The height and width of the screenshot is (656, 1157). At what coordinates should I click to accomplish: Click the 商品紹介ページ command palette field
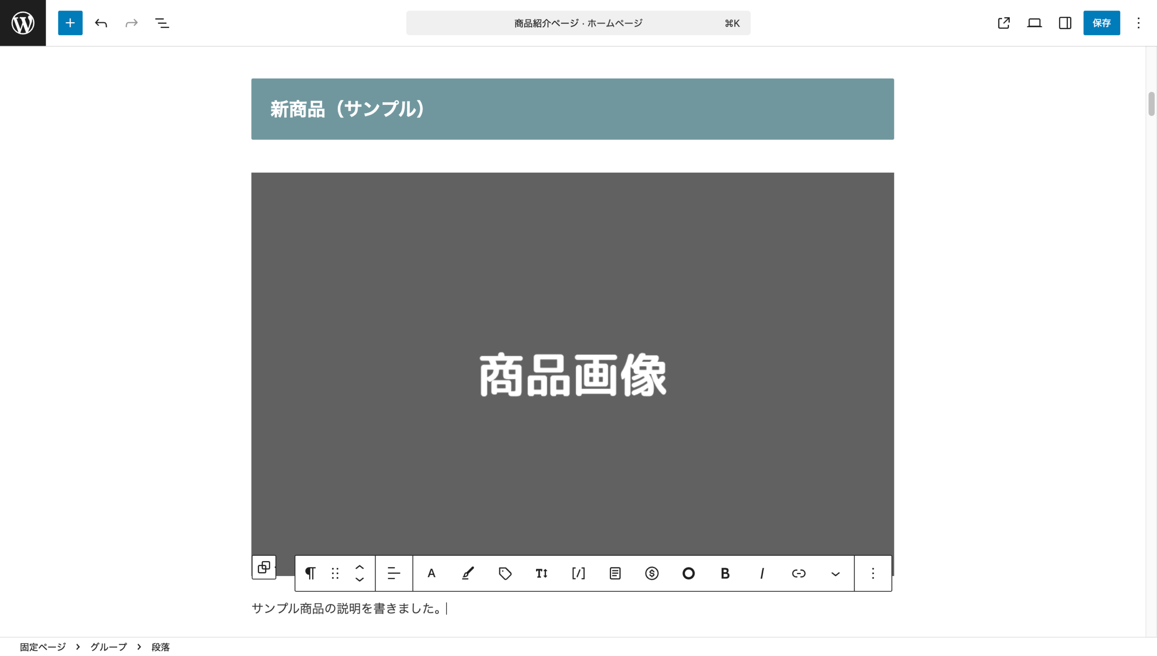[578, 23]
